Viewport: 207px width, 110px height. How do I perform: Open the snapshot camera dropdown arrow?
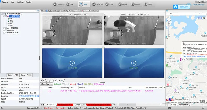click(x=80, y=11)
